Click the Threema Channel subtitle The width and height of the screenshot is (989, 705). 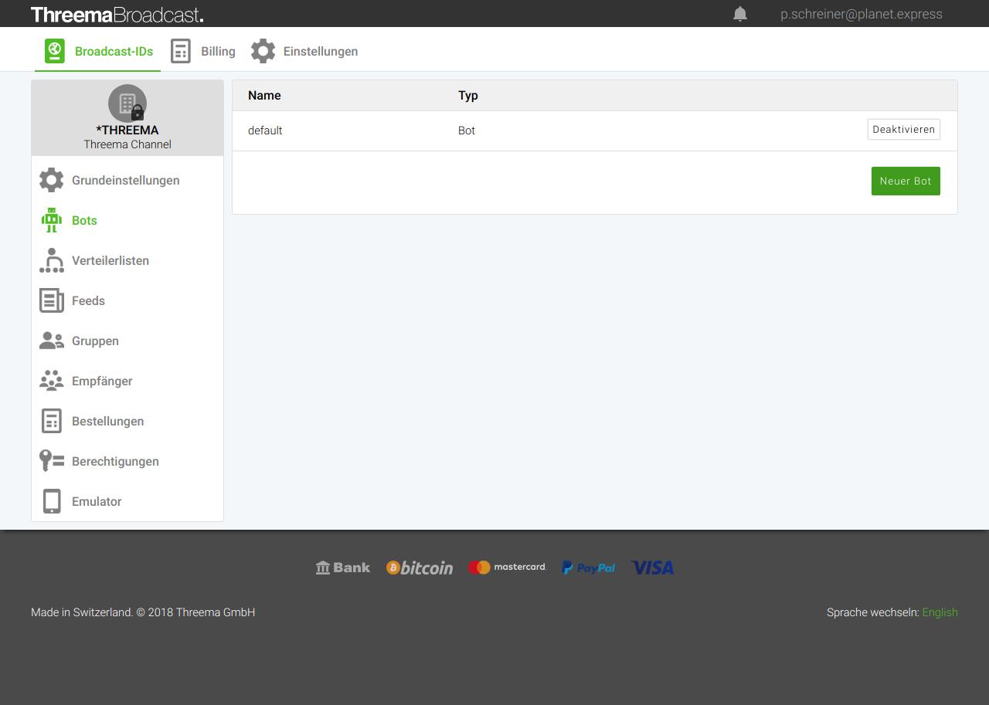pos(127,144)
